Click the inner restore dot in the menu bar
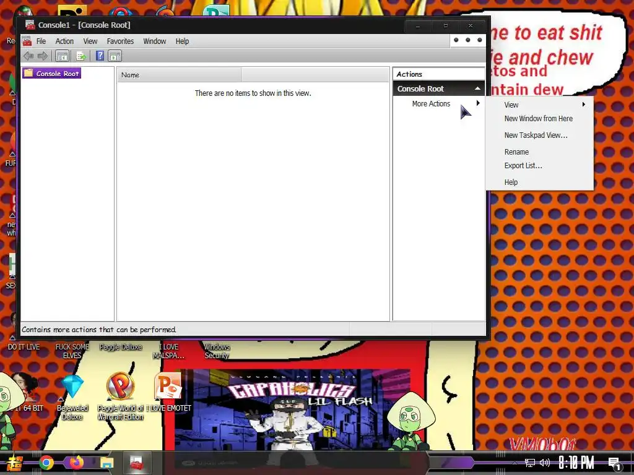634x475 pixels. tap(468, 40)
